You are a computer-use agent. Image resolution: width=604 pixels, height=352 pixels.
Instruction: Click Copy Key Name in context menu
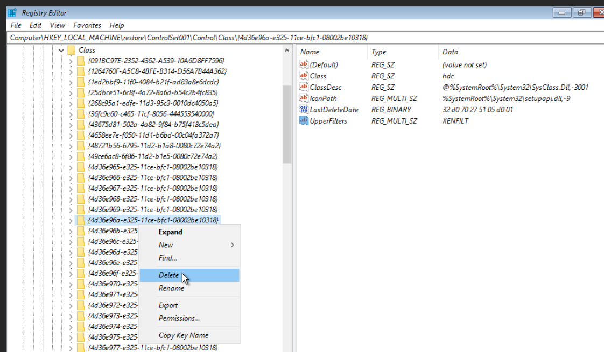tap(183, 335)
